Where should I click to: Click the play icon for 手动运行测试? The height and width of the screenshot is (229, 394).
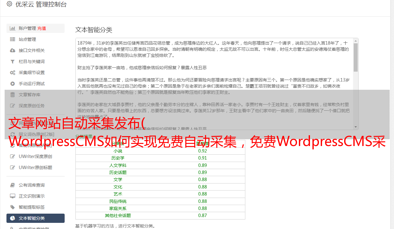[x=13, y=84]
